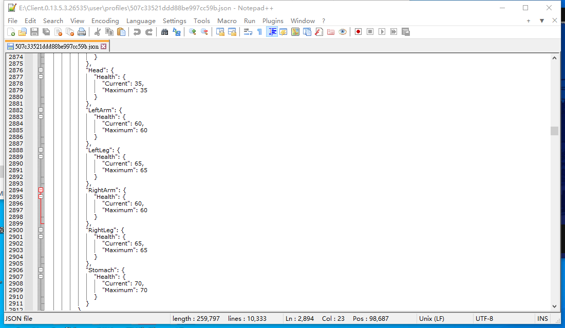Screen dimensions: 565x328
Task: Click the Undo arrow icon
Action: coord(137,32)
